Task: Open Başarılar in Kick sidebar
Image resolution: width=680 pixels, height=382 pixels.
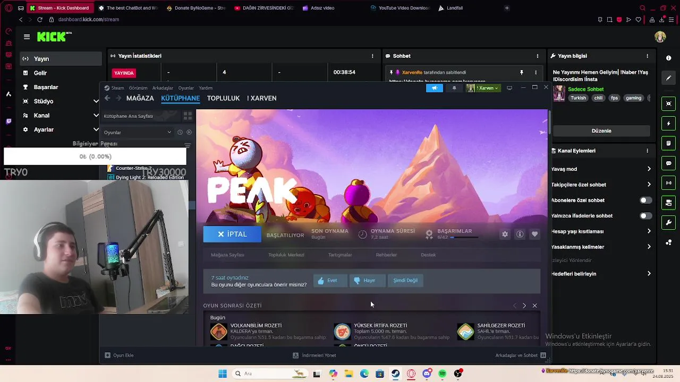Action: [x=61, y=87]
